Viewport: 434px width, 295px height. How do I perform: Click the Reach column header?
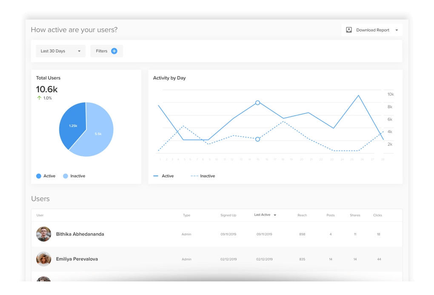coord(302,215)
